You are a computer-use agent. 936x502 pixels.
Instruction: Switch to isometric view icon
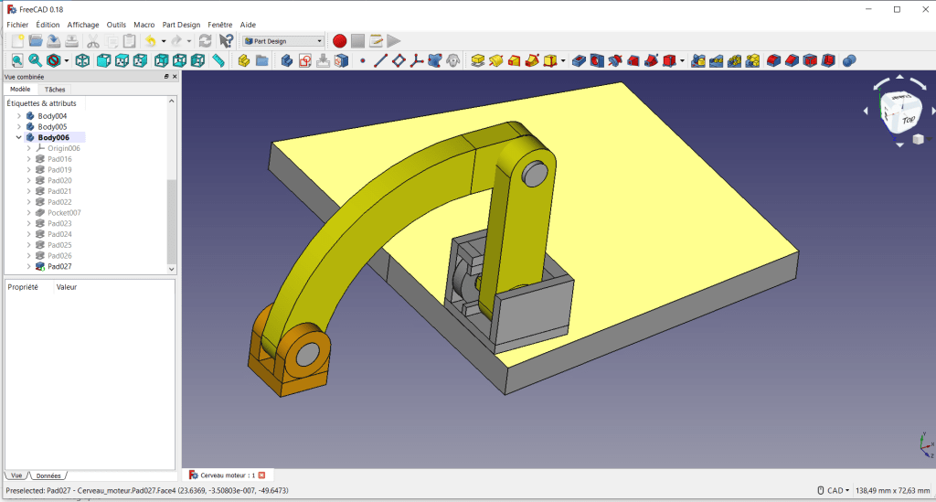pos(82,60)
